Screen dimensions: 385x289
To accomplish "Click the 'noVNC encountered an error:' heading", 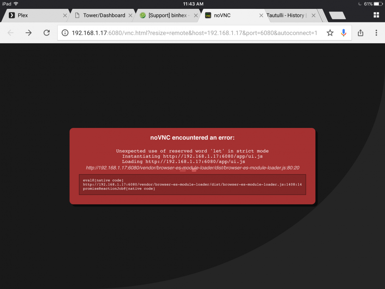I will [x=192, y=138].
